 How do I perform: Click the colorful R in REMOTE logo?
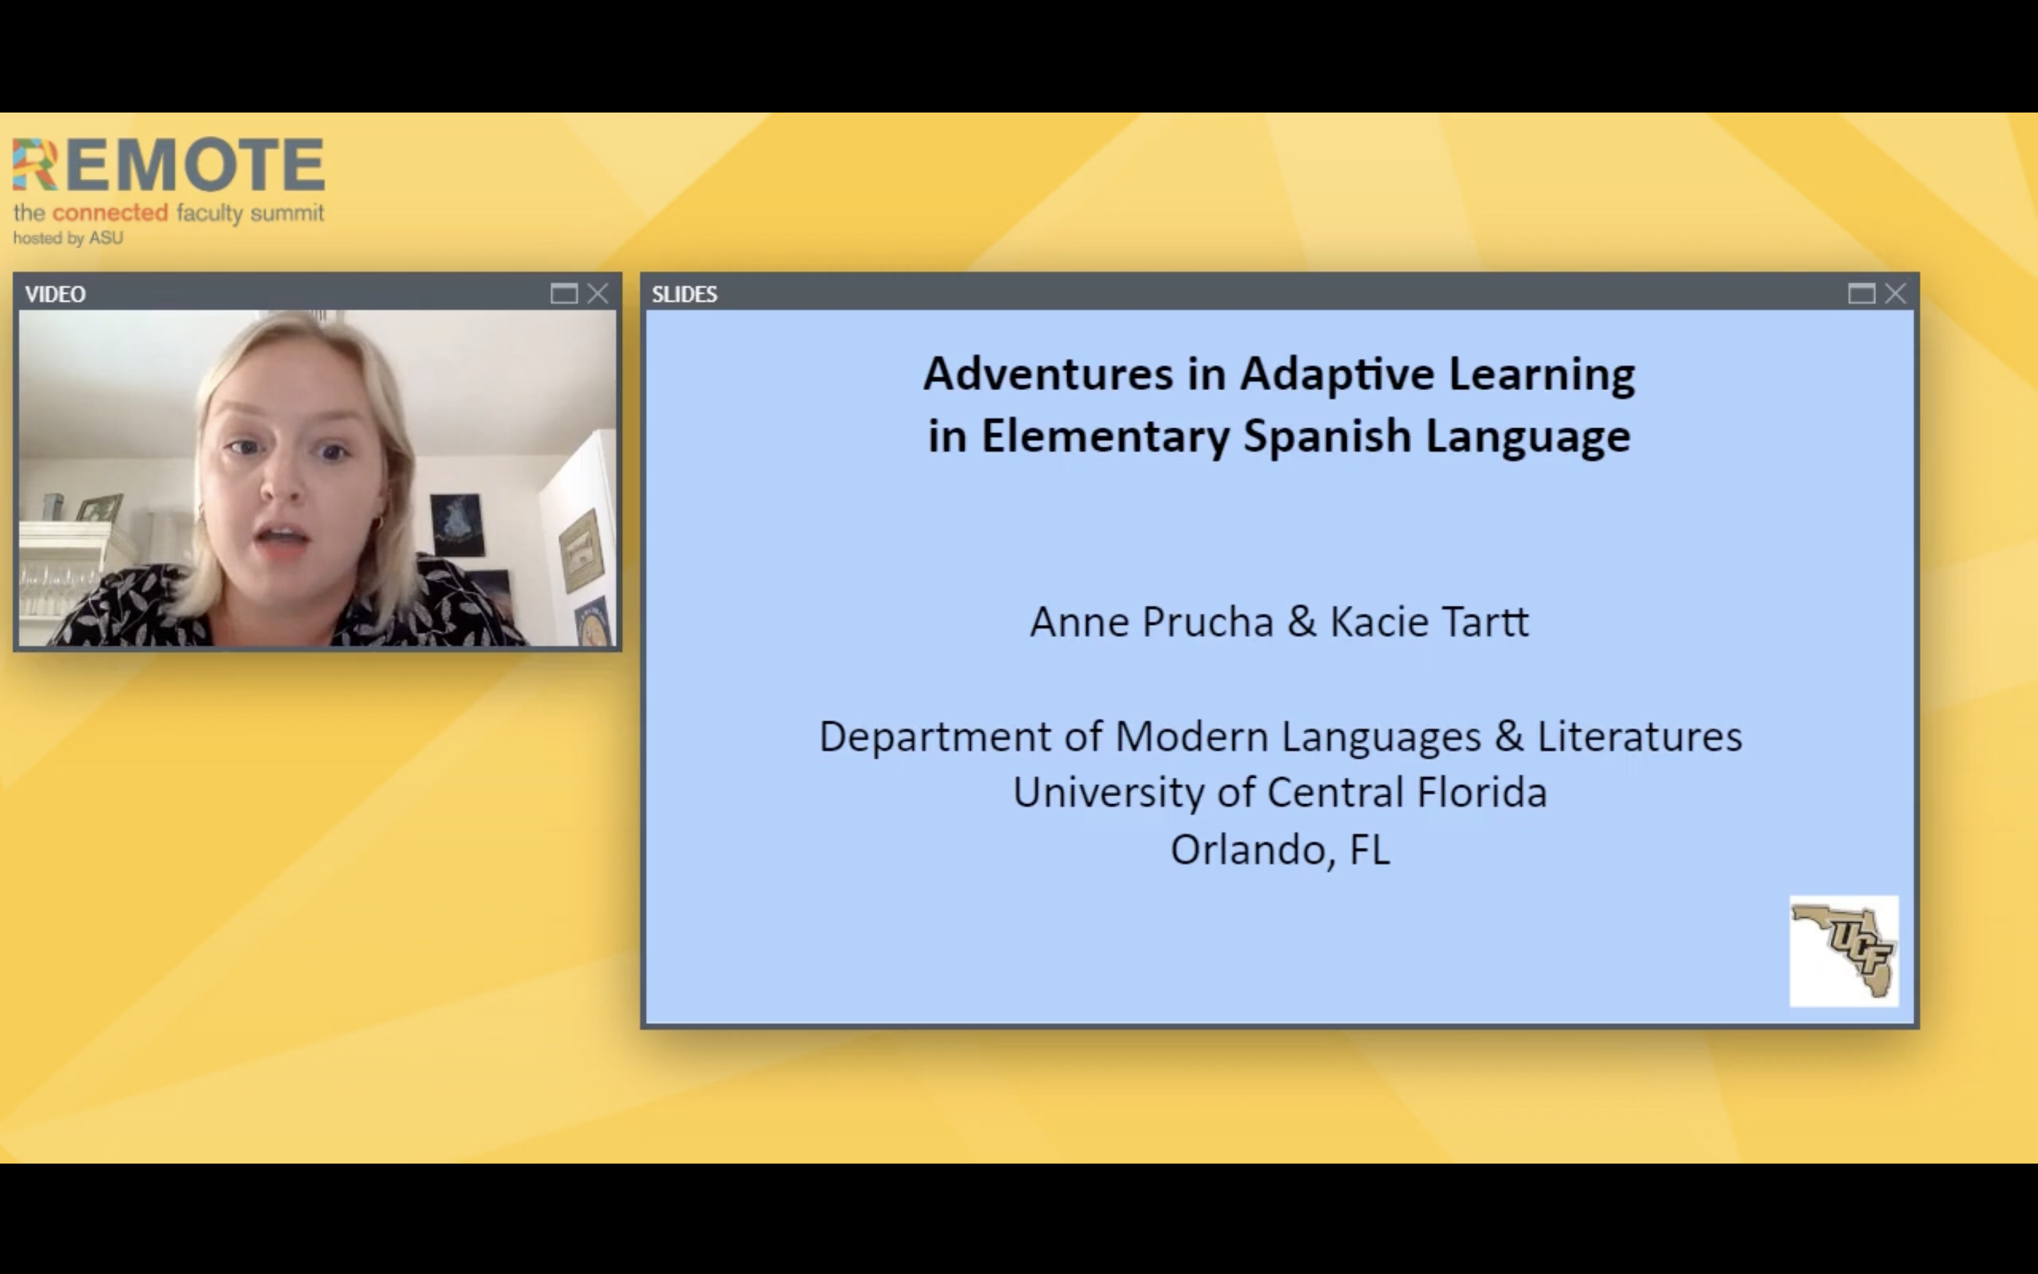(34, 165)
